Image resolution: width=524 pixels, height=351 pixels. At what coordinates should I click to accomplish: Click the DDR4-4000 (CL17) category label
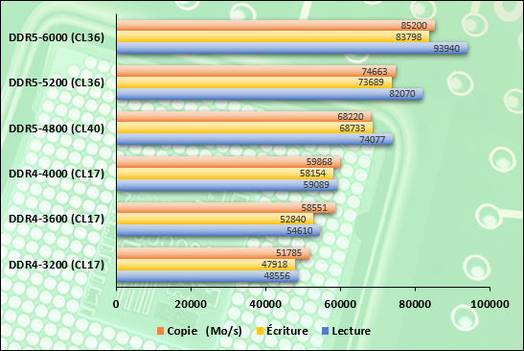tap(57, 174)
